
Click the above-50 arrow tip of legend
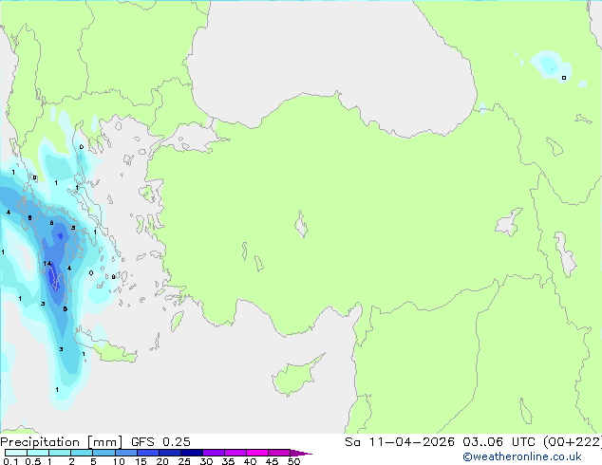pos(301,453)
